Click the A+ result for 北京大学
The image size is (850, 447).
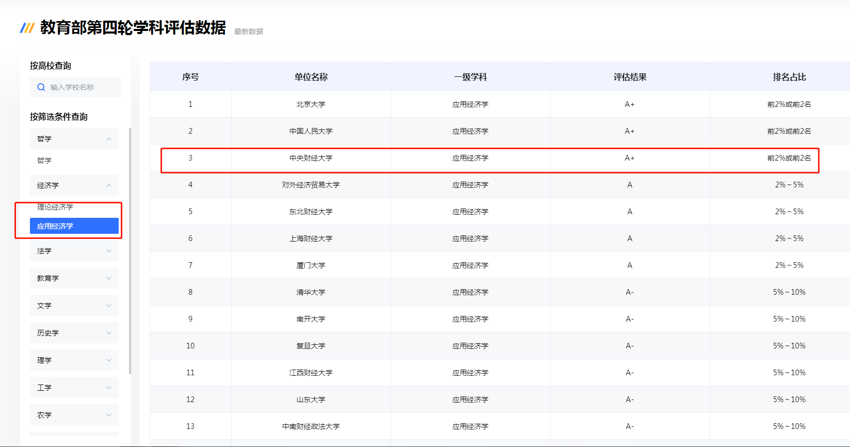coord(630,104)
